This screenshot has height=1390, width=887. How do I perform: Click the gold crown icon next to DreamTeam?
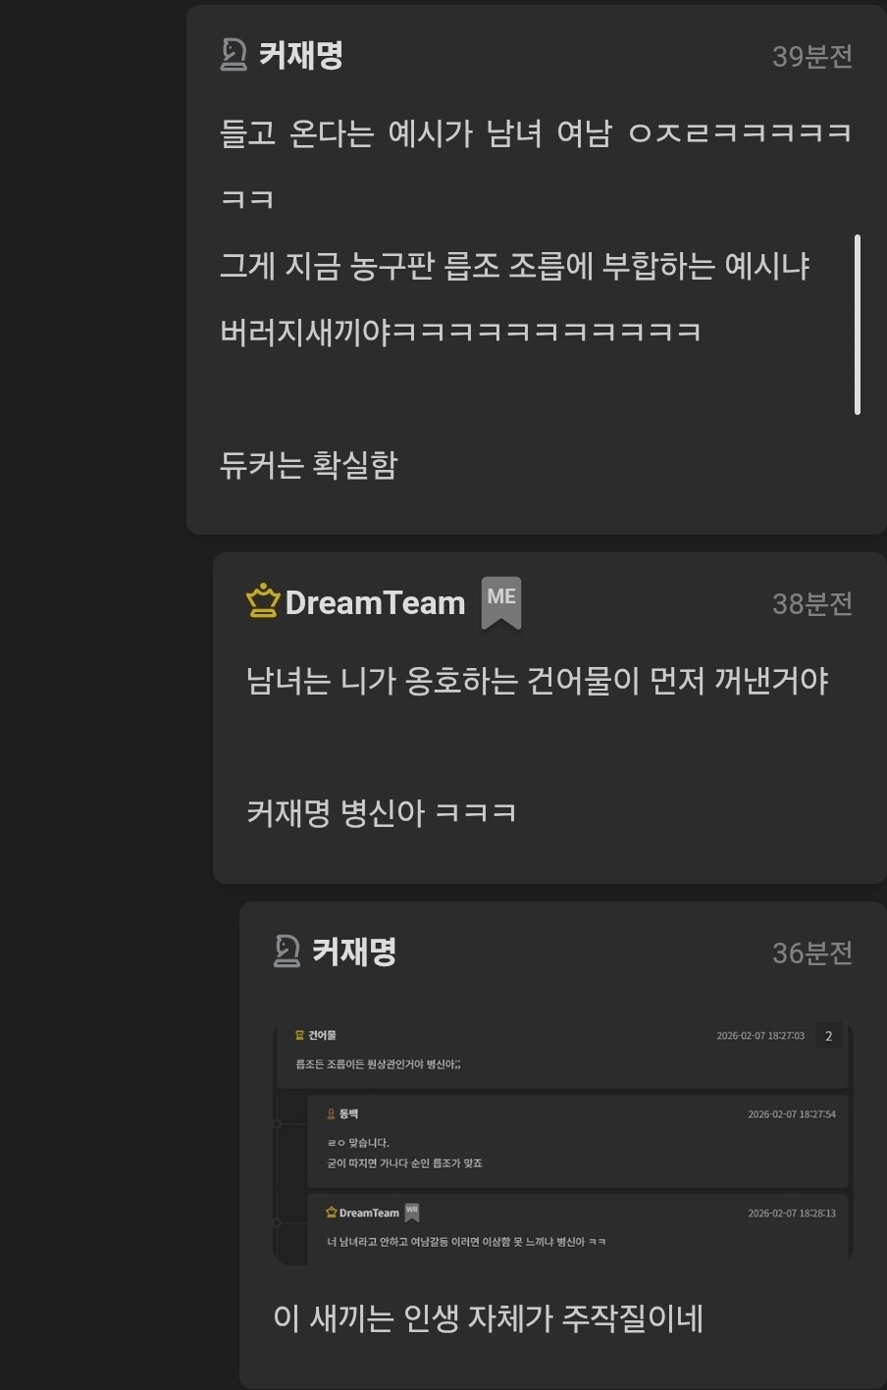pyautogui.click(x=262, y=600)
